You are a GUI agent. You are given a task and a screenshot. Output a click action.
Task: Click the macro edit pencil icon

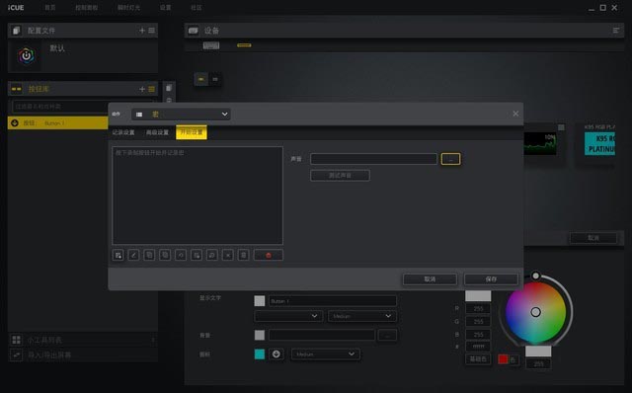[134, 255]
